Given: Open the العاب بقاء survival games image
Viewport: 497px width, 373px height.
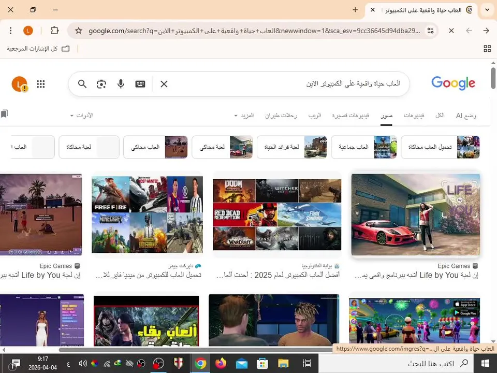Looking at the screenshot, I should click(x=147, y=321).
